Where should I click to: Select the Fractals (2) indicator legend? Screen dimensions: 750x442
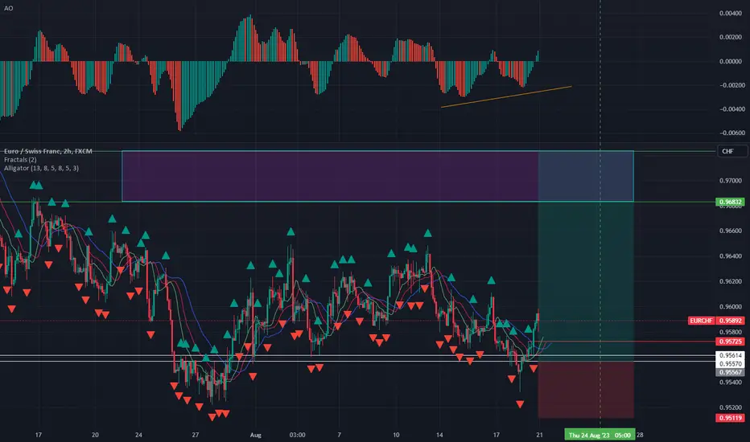[20, 160]
